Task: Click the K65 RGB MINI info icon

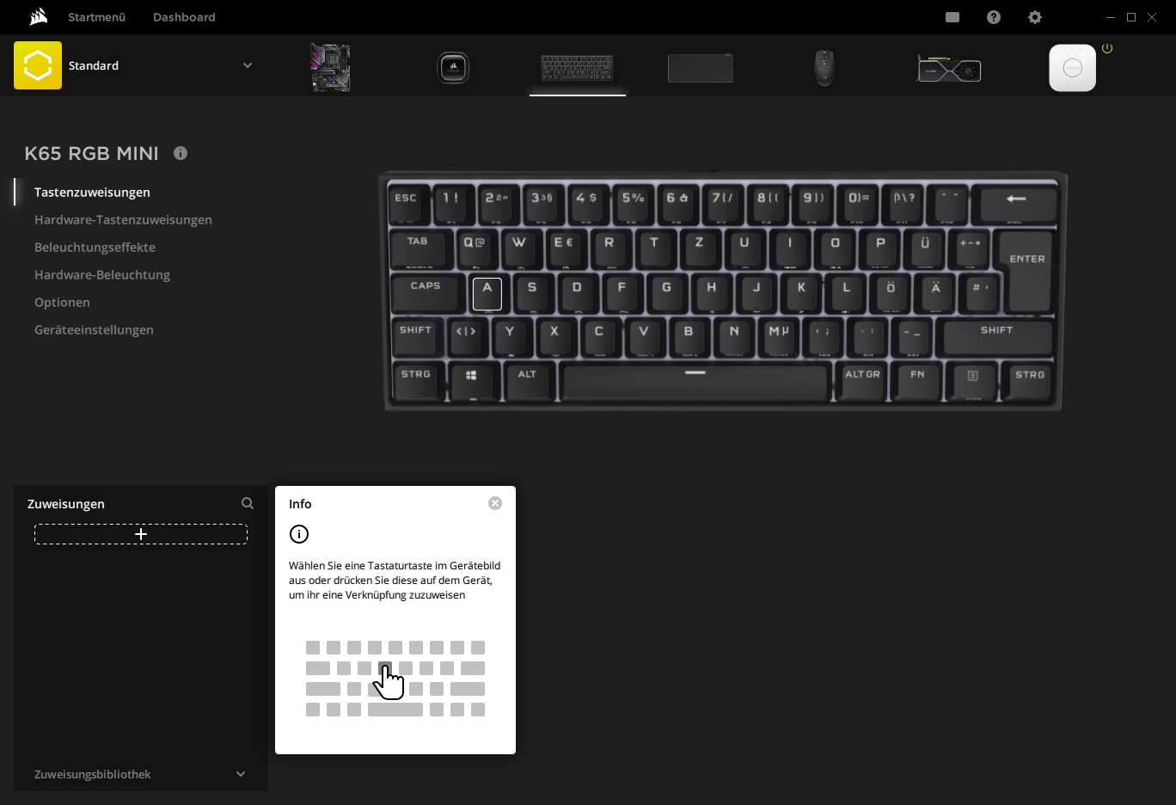Action: [x=181, y=153]
